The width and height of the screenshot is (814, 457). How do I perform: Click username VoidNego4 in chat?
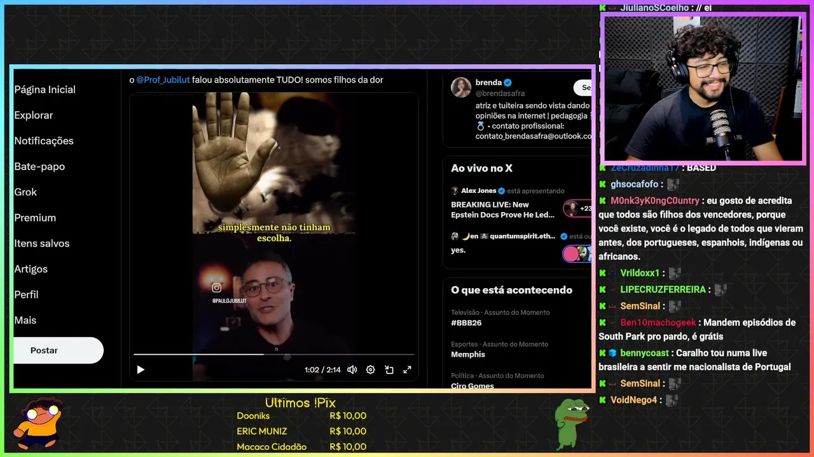[634, 400]
